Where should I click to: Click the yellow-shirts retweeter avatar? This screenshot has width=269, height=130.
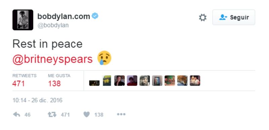coord(107,80)
